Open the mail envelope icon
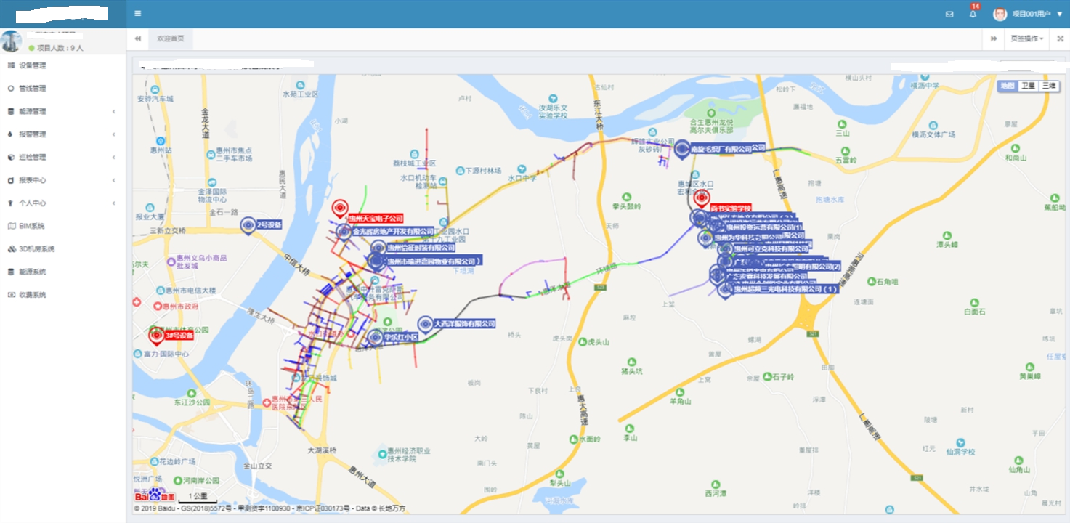This screenshot has width=1070, height=523. [x=949, y=14]
